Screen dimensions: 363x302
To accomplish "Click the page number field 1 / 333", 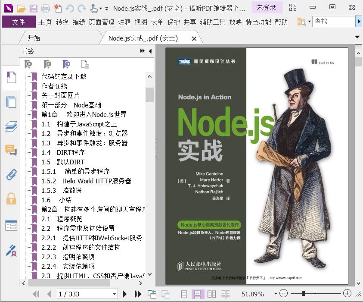I will click(x=84, y=294).
